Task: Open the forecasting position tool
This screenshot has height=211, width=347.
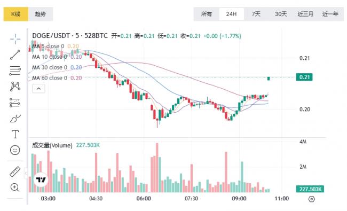Action: tap(15, 103)
